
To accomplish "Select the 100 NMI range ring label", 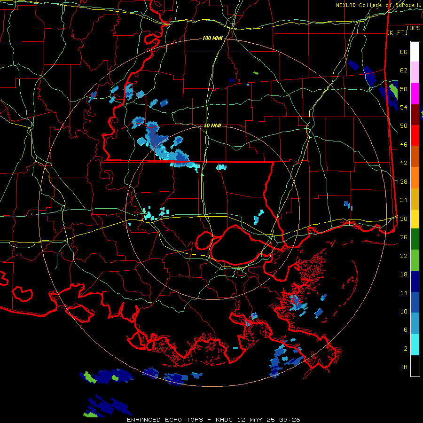I will (x=212, y=38).
